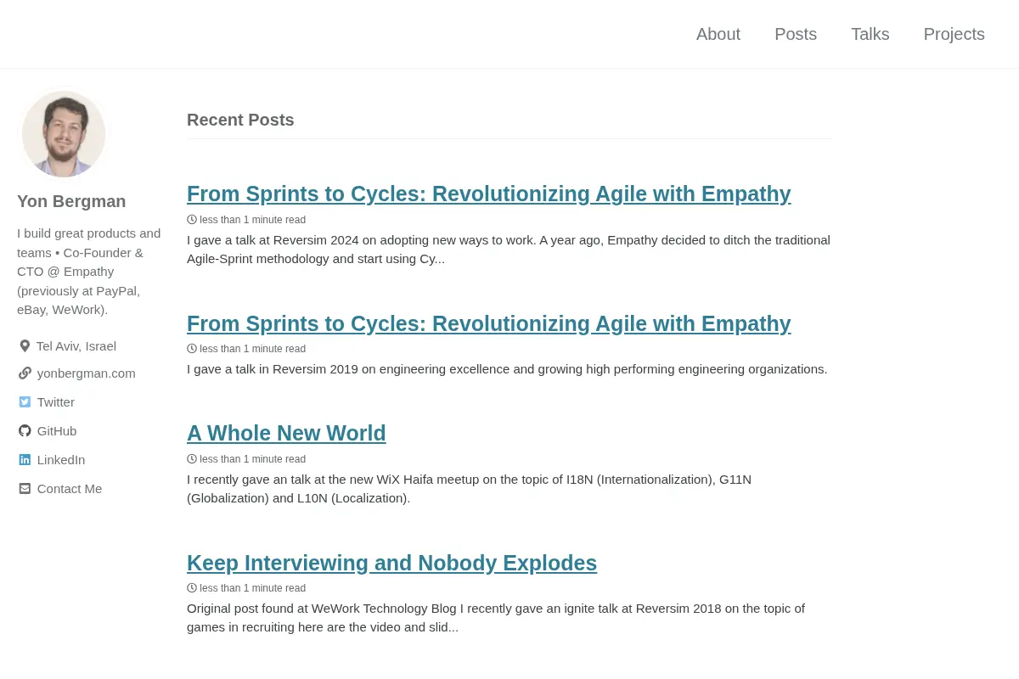Click the location pin icon near Tel Aviv
The image size is (1019, 679).
[x=25, y=346]
